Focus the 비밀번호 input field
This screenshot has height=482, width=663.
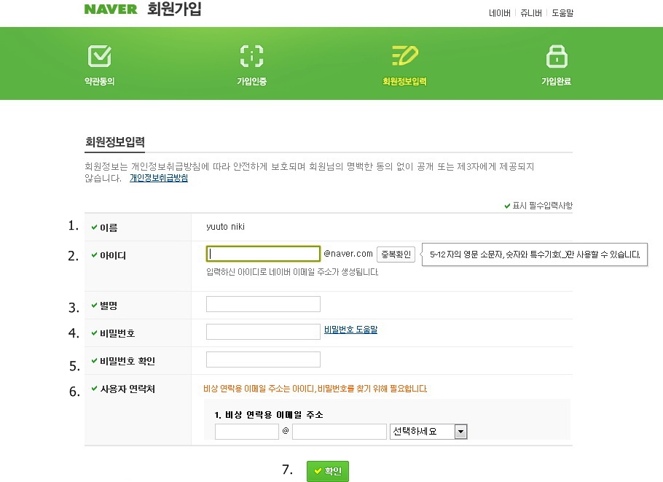(x=263, y=332)
